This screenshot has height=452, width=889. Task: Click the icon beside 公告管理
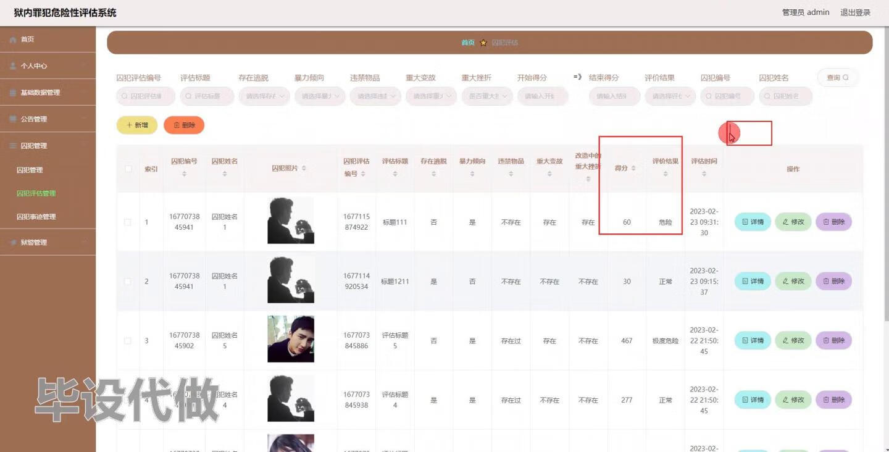coord(13,119)
